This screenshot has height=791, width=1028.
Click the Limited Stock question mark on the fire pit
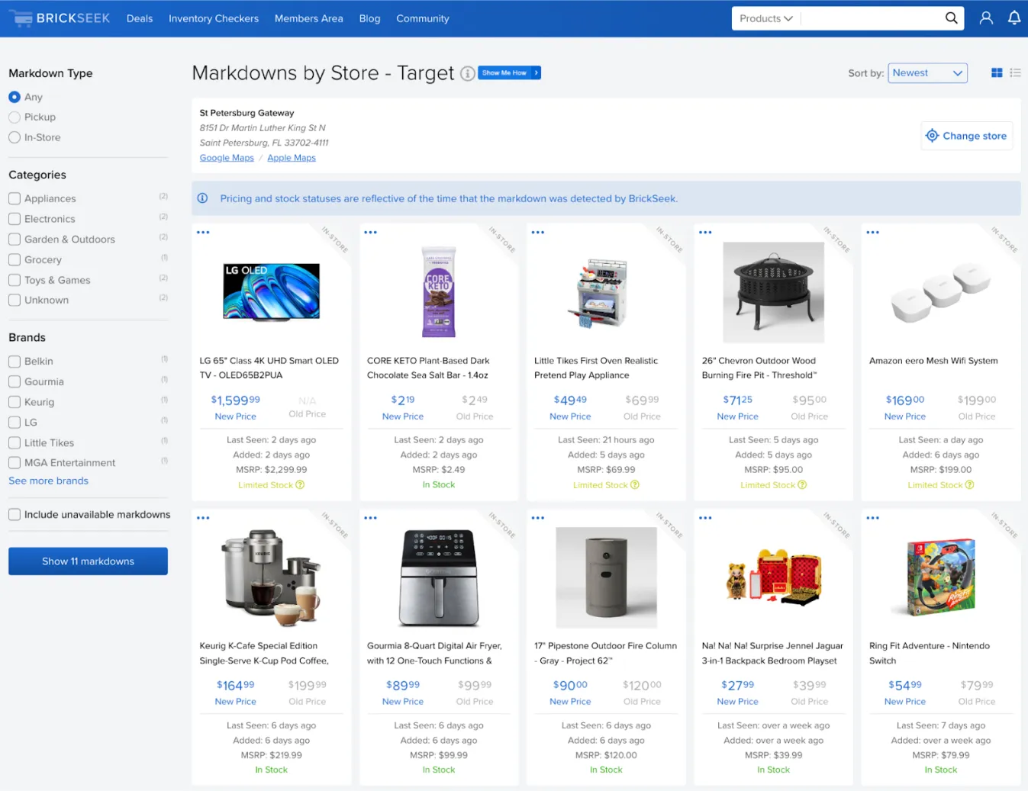(x=802, y=484)
